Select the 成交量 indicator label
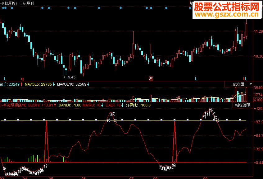Image resolution: width=263 pixels, height=179 pixels. pos(238,84)
